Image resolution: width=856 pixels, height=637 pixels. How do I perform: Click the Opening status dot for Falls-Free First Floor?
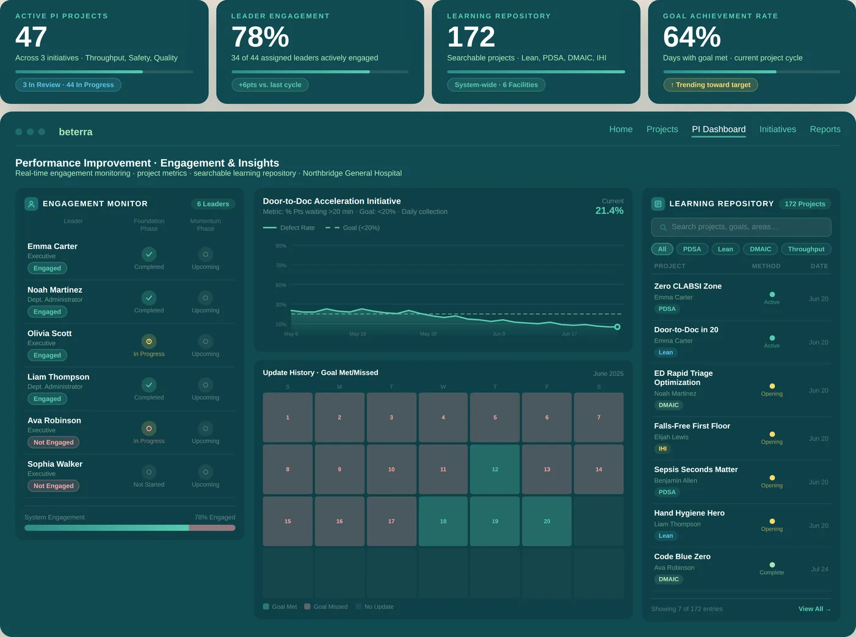(x=772, y=434)
